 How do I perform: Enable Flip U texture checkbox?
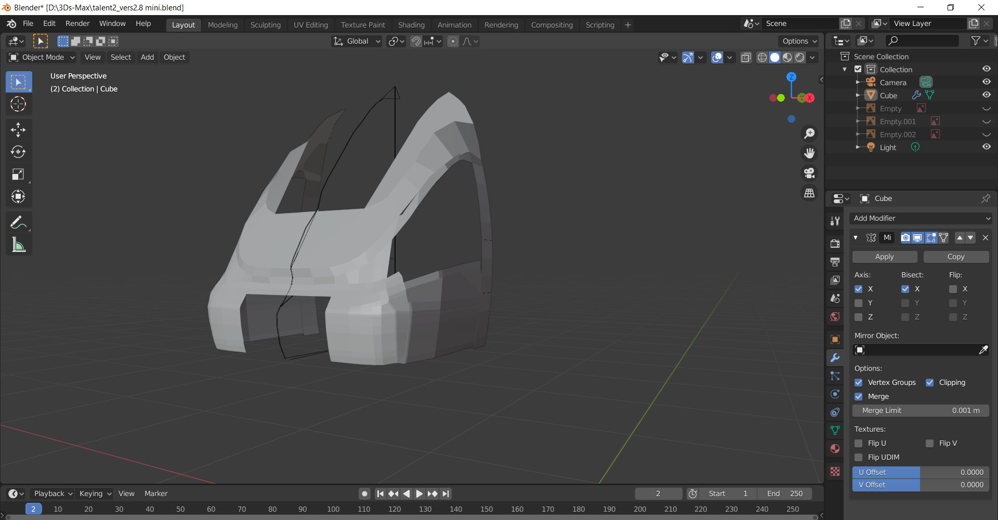859,443
